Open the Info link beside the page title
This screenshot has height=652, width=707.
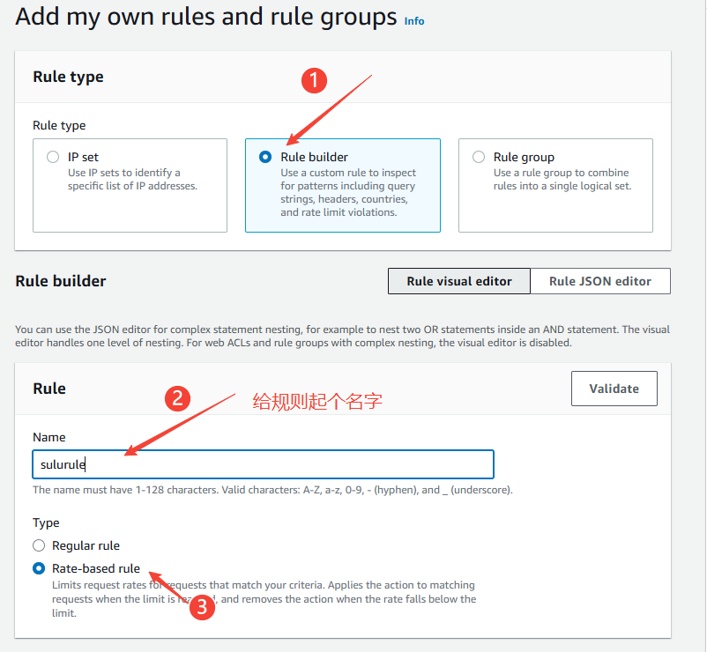click(x=413, y=20)
